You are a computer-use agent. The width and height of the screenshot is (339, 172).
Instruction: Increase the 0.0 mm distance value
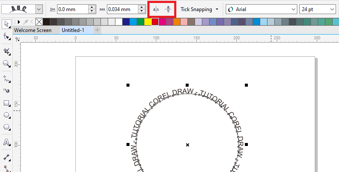pos(92,7)
